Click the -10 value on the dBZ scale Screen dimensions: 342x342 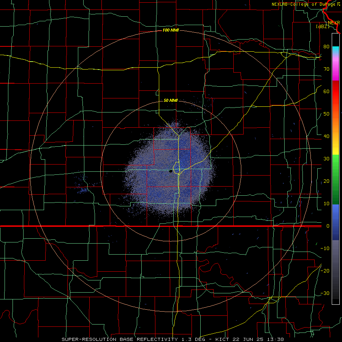click(x=325, y=249)
